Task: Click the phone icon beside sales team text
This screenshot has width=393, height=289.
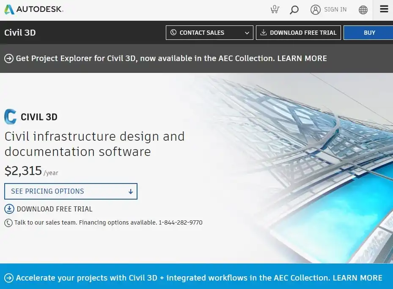Action: pos(8,223)
